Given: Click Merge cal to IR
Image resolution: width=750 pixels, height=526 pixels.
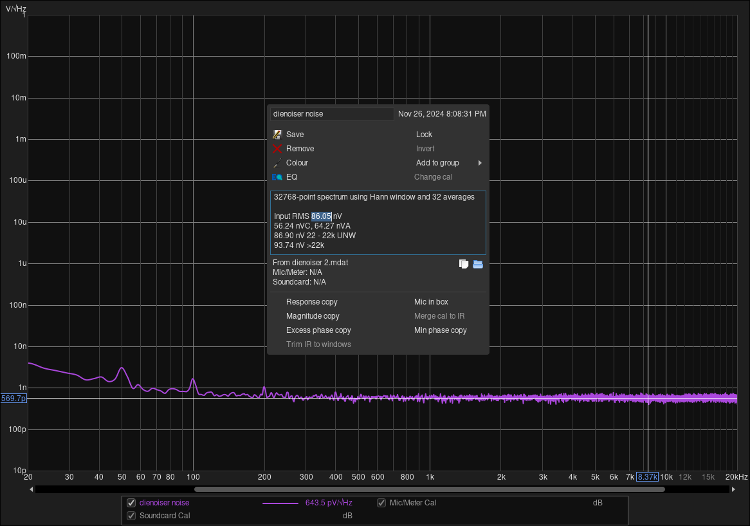Looking at the screenshot, I should pyautogui.click(x=439, y=316).
